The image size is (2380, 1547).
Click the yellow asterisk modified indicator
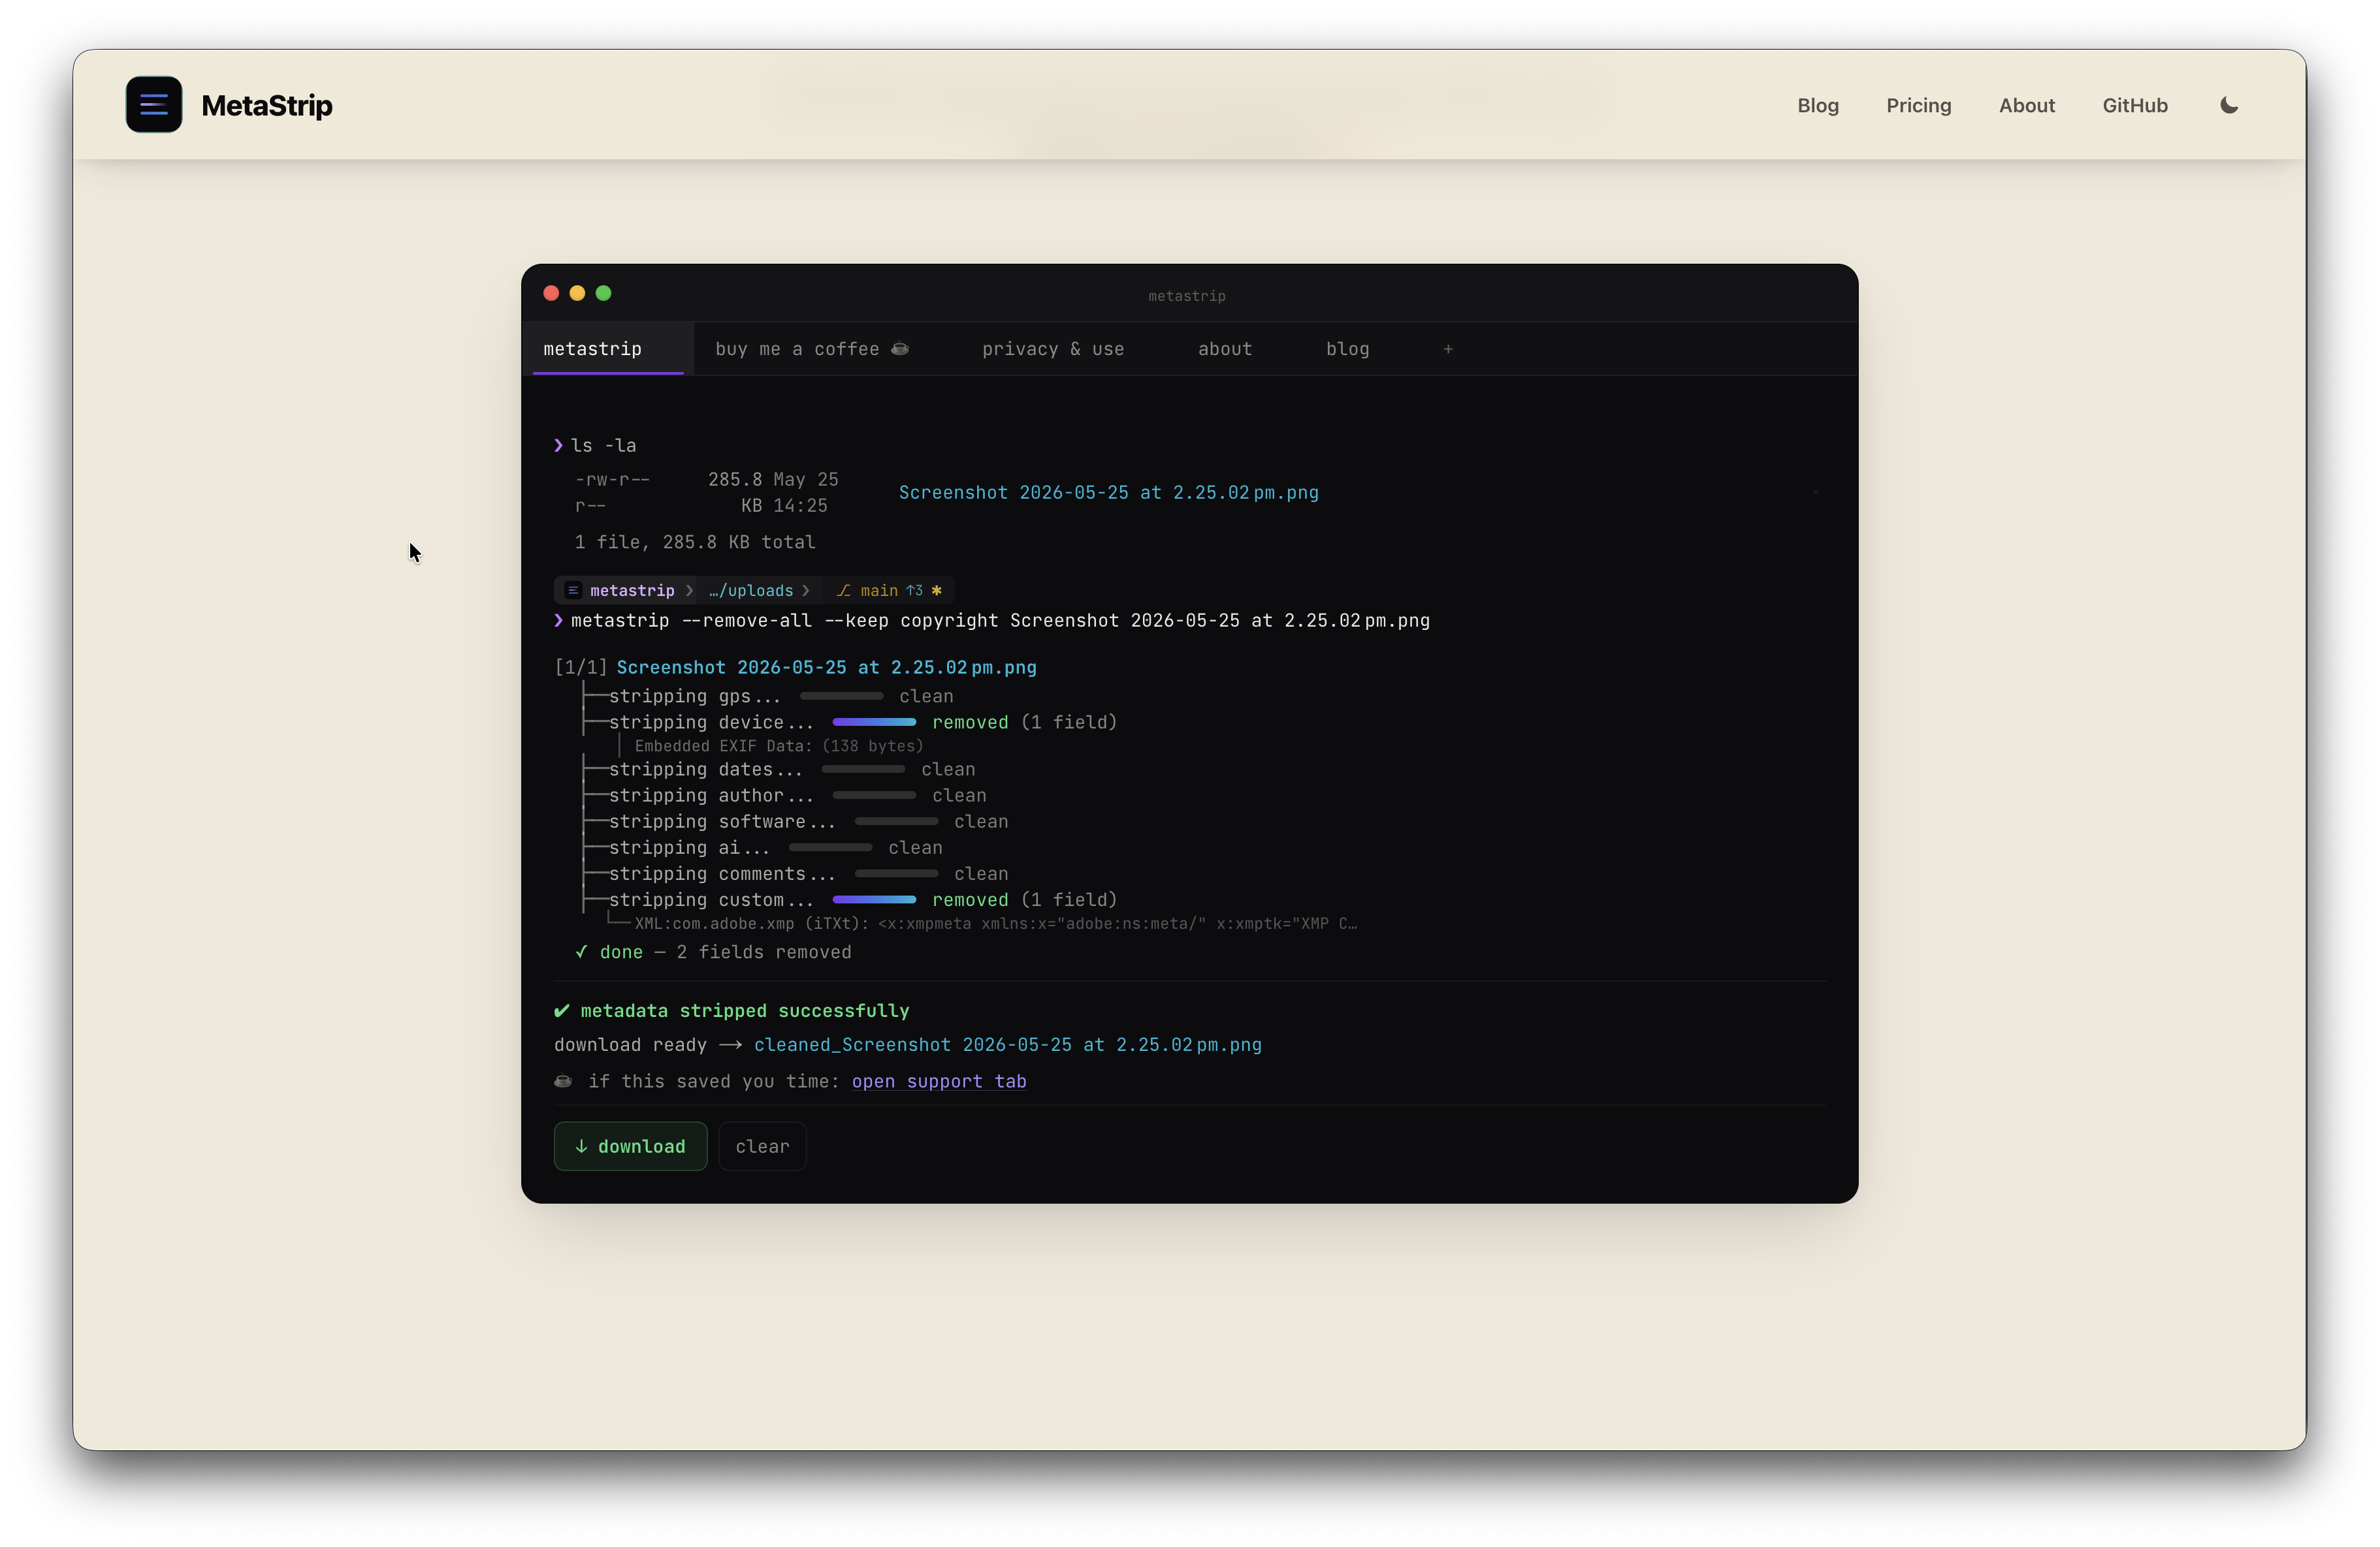tap(936, 591)
